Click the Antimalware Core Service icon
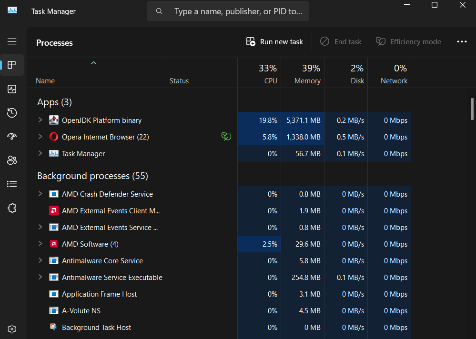 point(54,260)
